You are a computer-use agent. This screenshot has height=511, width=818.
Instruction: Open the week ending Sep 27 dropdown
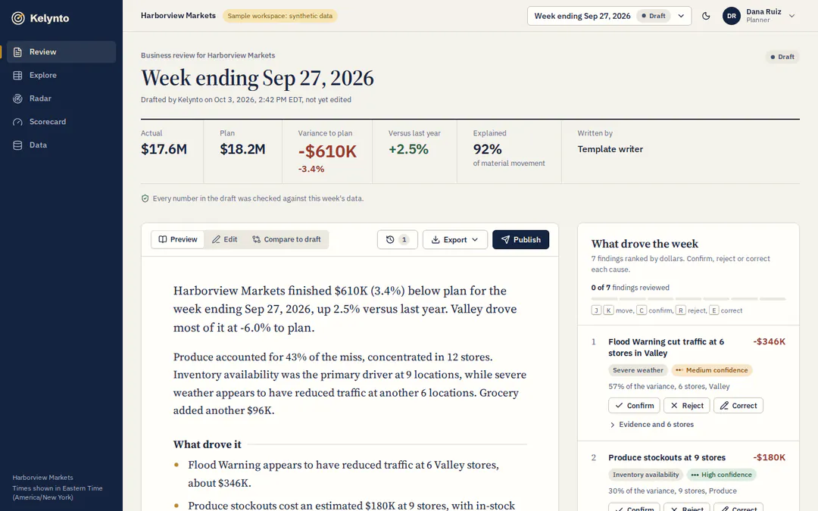click(609, 16)
